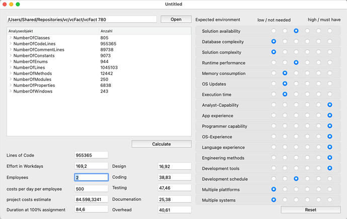The height and width of the screenshot is (219, 347).
Task: Select highest option for Solution availability
Action: tap(330, 31)
